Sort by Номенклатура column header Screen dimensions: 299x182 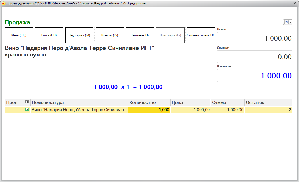point(79,102)
